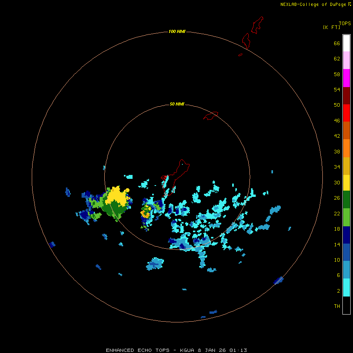Viewport: 353px width, 353px height.
Task: Select the dark green legend swatch
Action: 346,200
